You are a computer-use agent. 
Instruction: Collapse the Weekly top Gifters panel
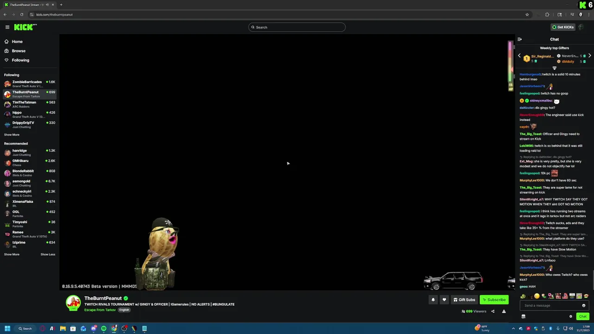point(554,68)
